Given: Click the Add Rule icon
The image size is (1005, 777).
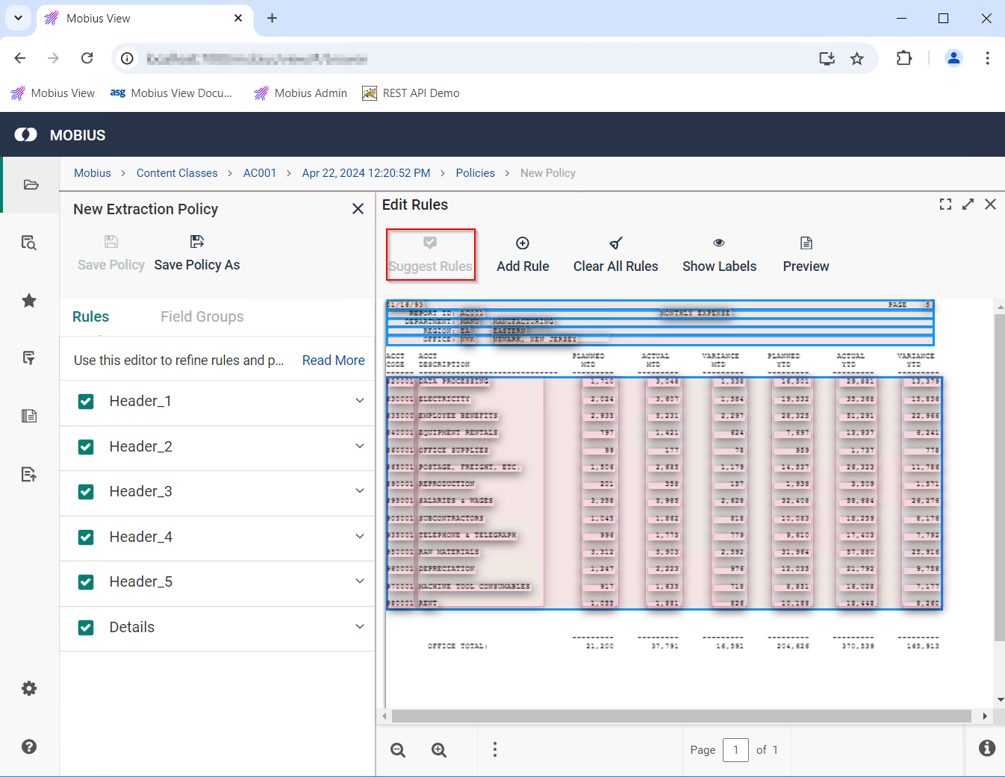Looking at the screenshot, I should click(523, 243).
